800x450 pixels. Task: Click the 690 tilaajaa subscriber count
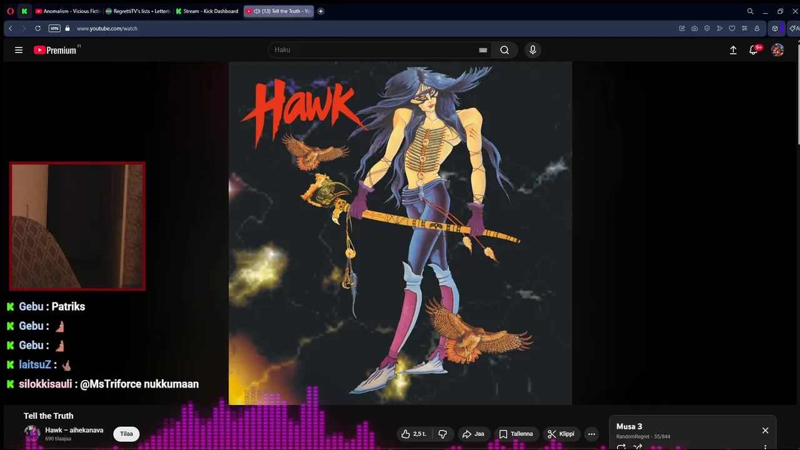coord(58,439)
